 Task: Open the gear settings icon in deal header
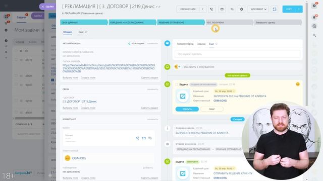[241, 9]
